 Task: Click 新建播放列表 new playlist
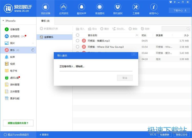49,29
